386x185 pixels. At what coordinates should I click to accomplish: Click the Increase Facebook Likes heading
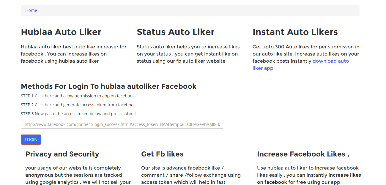(303, 154)
